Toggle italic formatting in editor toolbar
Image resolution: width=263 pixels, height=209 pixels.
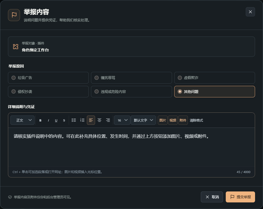(x=48, y=120)
